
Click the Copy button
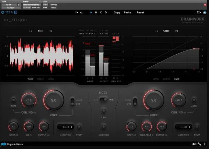(x=117, y=12)
